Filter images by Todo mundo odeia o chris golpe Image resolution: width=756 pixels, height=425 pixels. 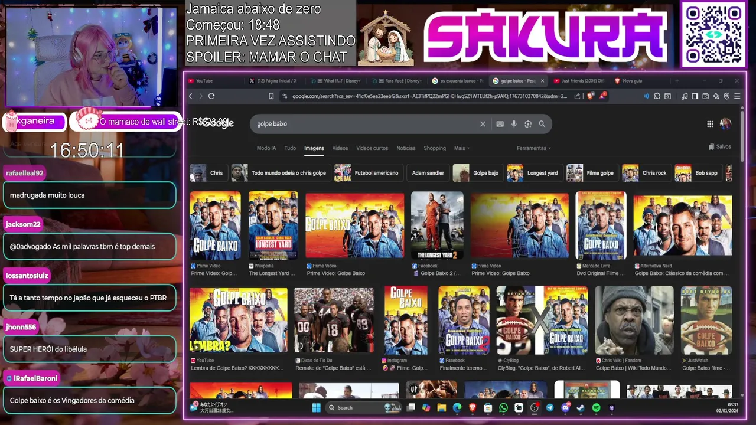point(280,173)
